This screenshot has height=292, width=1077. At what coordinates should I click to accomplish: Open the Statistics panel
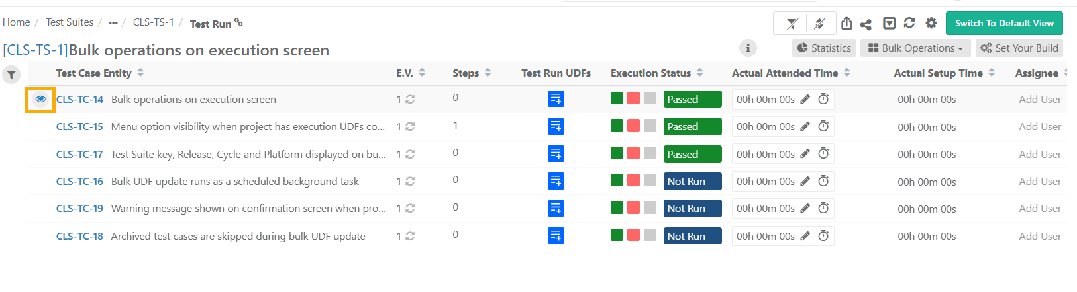click(824, 48)
